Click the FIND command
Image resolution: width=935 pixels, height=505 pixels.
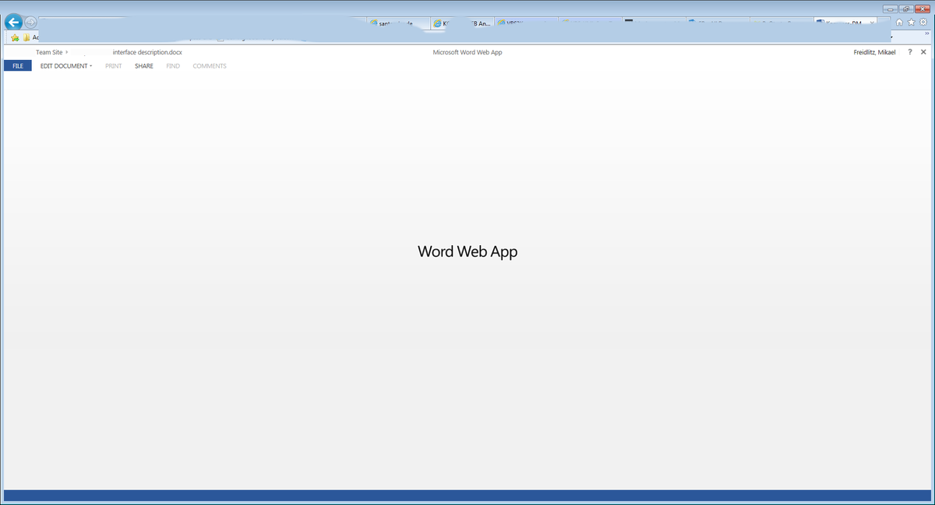[173, 66]
